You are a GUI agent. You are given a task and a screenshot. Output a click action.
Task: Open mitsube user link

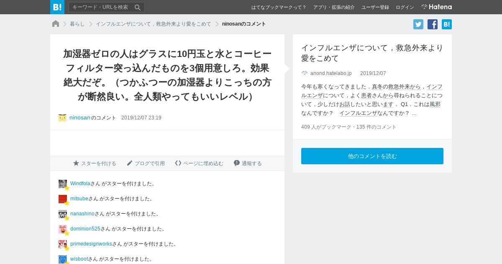79,199
